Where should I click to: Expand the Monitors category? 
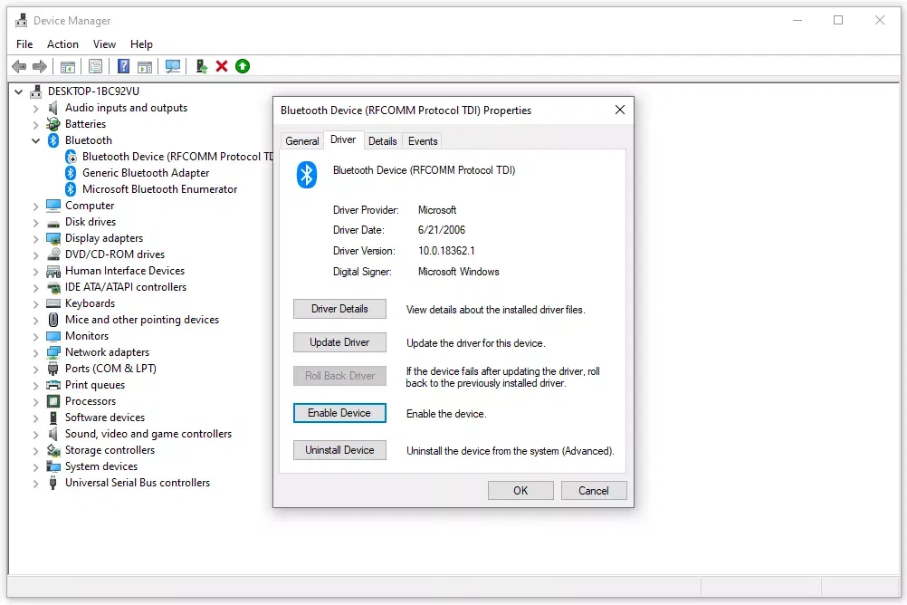(x=36, y=336)
